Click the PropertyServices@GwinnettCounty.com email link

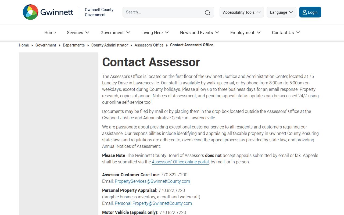[152, 181]
